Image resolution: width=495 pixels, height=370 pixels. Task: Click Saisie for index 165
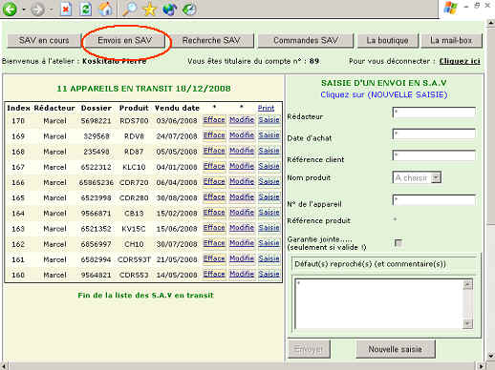coord(269,197)
